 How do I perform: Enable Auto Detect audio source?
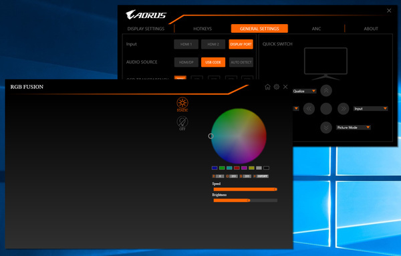[x=241, y=62]
